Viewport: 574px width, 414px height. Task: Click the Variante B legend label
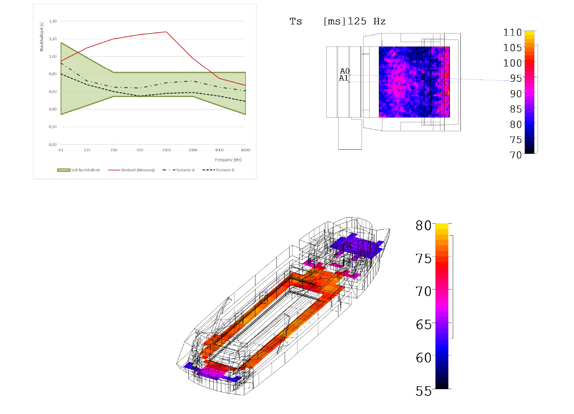[x=225, y=170]
